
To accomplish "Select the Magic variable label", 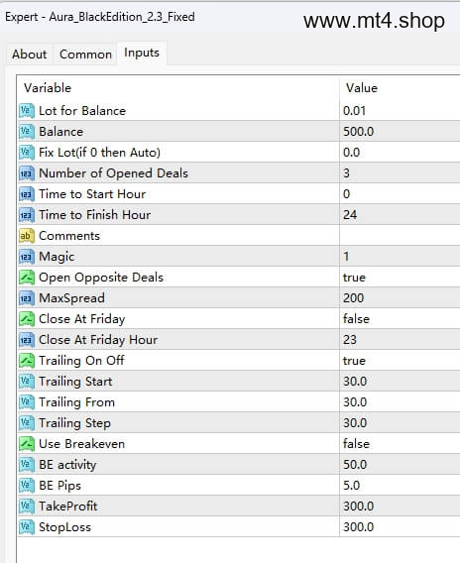I will pyautogui.click(x=57, y=257).
